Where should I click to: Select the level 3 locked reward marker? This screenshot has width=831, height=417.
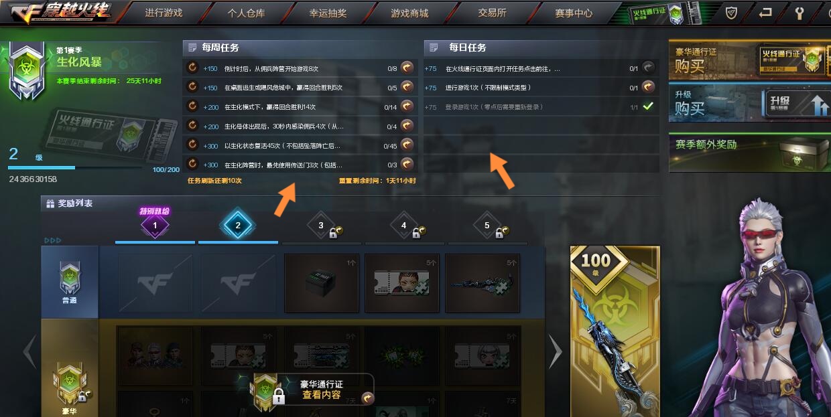(321, 226)
